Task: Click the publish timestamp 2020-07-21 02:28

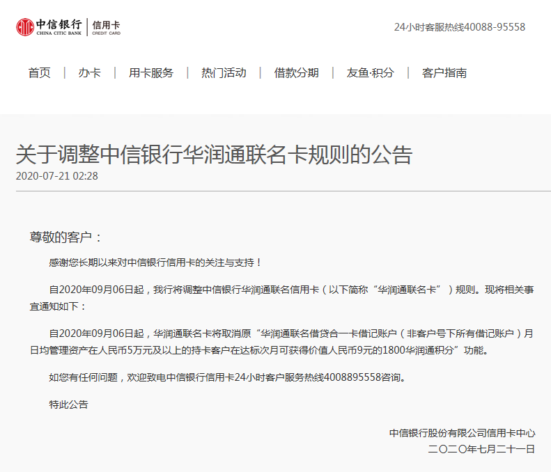Action: coord(57,176)
